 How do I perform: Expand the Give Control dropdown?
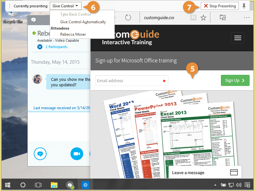[66, 6]
